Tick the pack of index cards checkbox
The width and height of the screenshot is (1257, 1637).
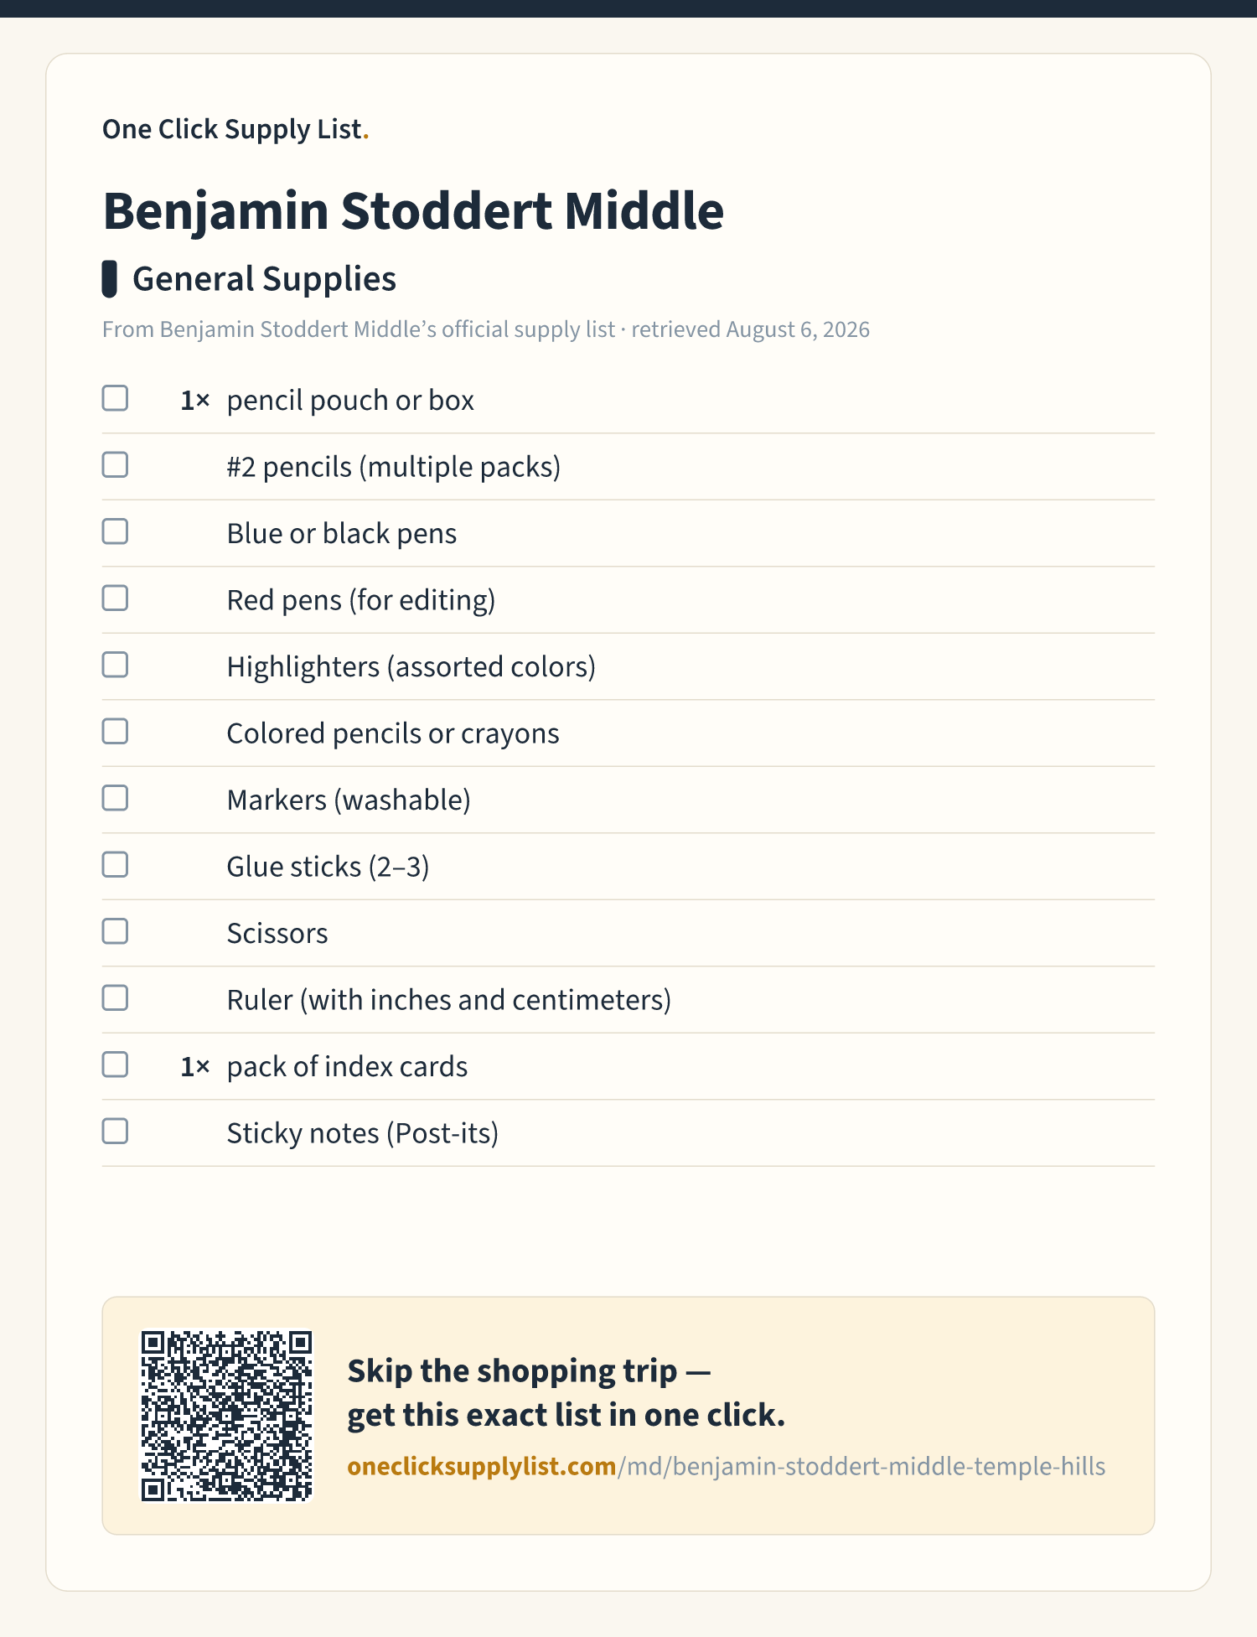(x=115, y=1065)
